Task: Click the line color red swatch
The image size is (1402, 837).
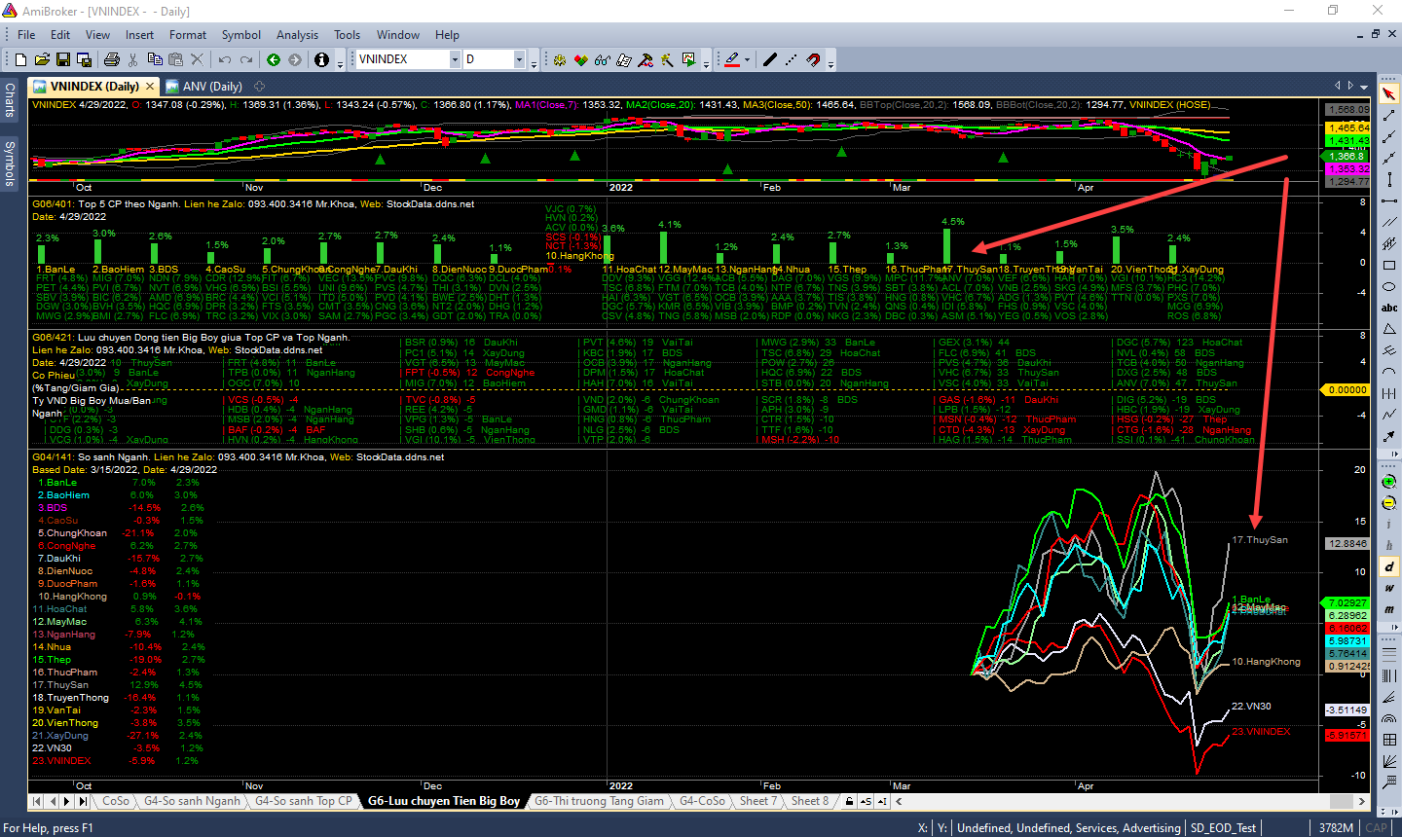Action: coord(733,59)
